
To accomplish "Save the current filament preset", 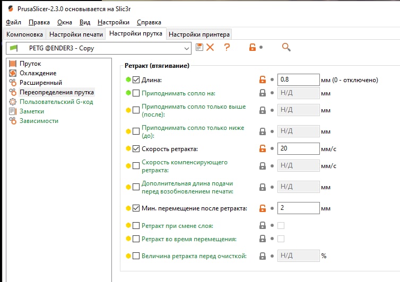I will [199, 47].
